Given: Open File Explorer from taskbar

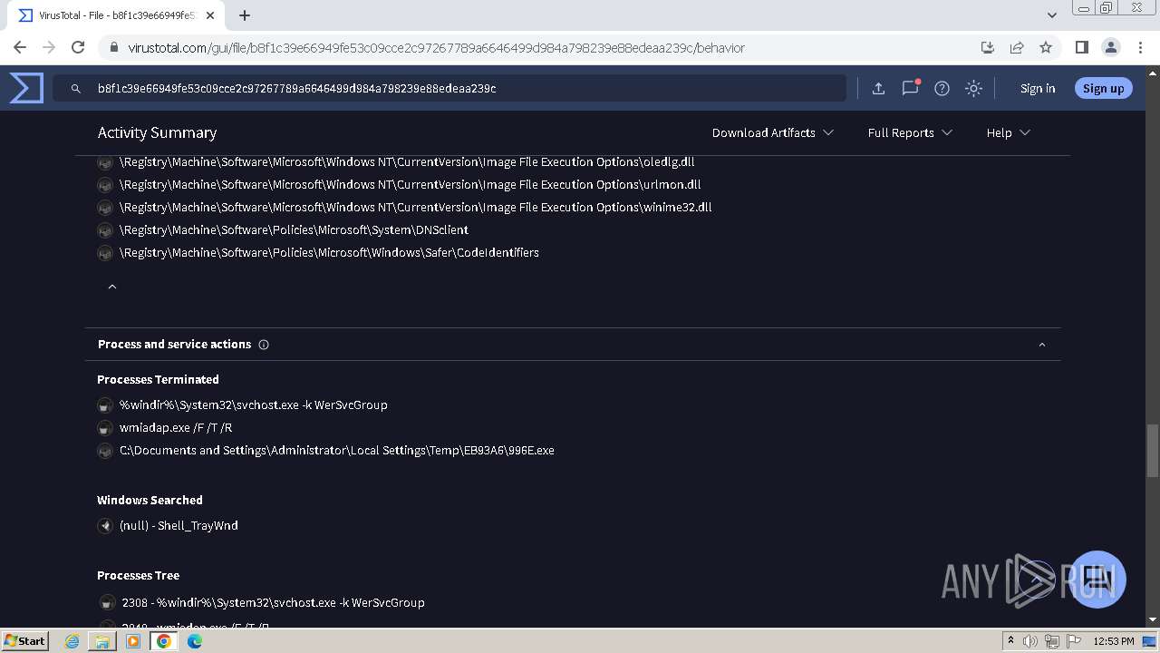Looking at the screenshot, I should click(x=102, y=641).
